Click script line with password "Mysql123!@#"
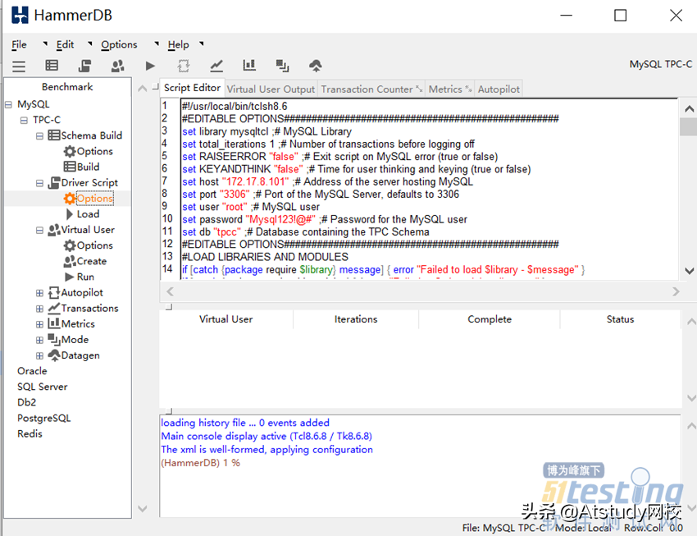The image size is (697, 536). [325, 219]
